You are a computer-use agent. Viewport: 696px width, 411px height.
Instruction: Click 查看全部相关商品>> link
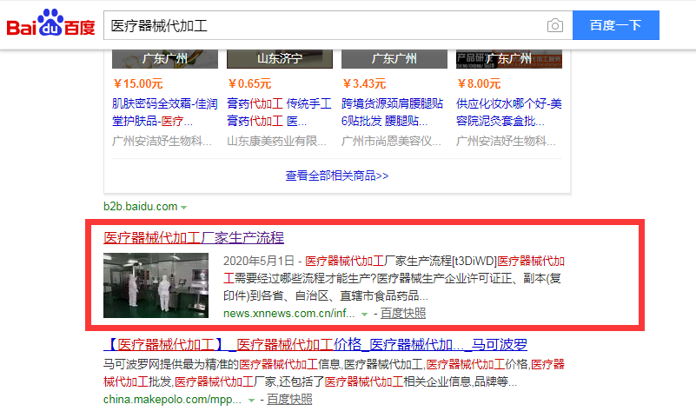(337, 176)
